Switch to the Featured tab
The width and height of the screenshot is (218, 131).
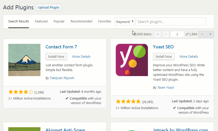(41, 21)
